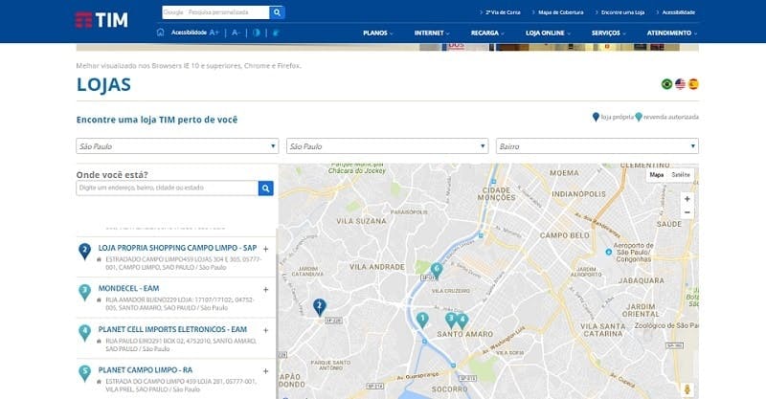Open the Atendimento menu
766x399 pixels.
[x=672, y=33]
